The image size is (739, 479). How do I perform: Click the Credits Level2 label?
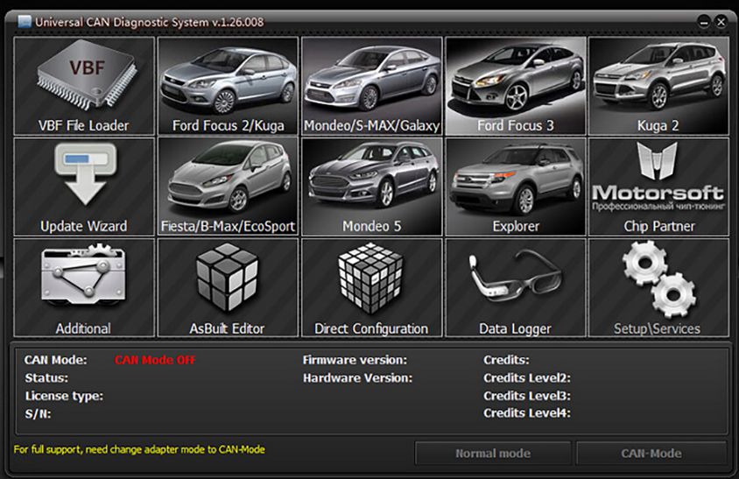pos(527,378)
